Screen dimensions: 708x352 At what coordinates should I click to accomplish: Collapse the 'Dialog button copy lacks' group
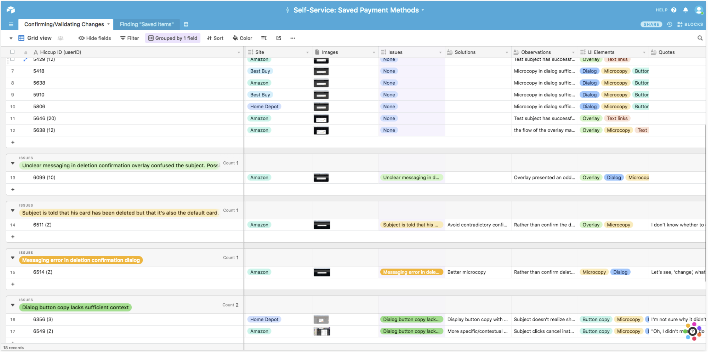[13, 305]
